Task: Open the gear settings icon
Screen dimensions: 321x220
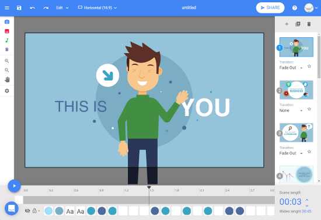Action: pyautogui.click(x=7, y=90)
